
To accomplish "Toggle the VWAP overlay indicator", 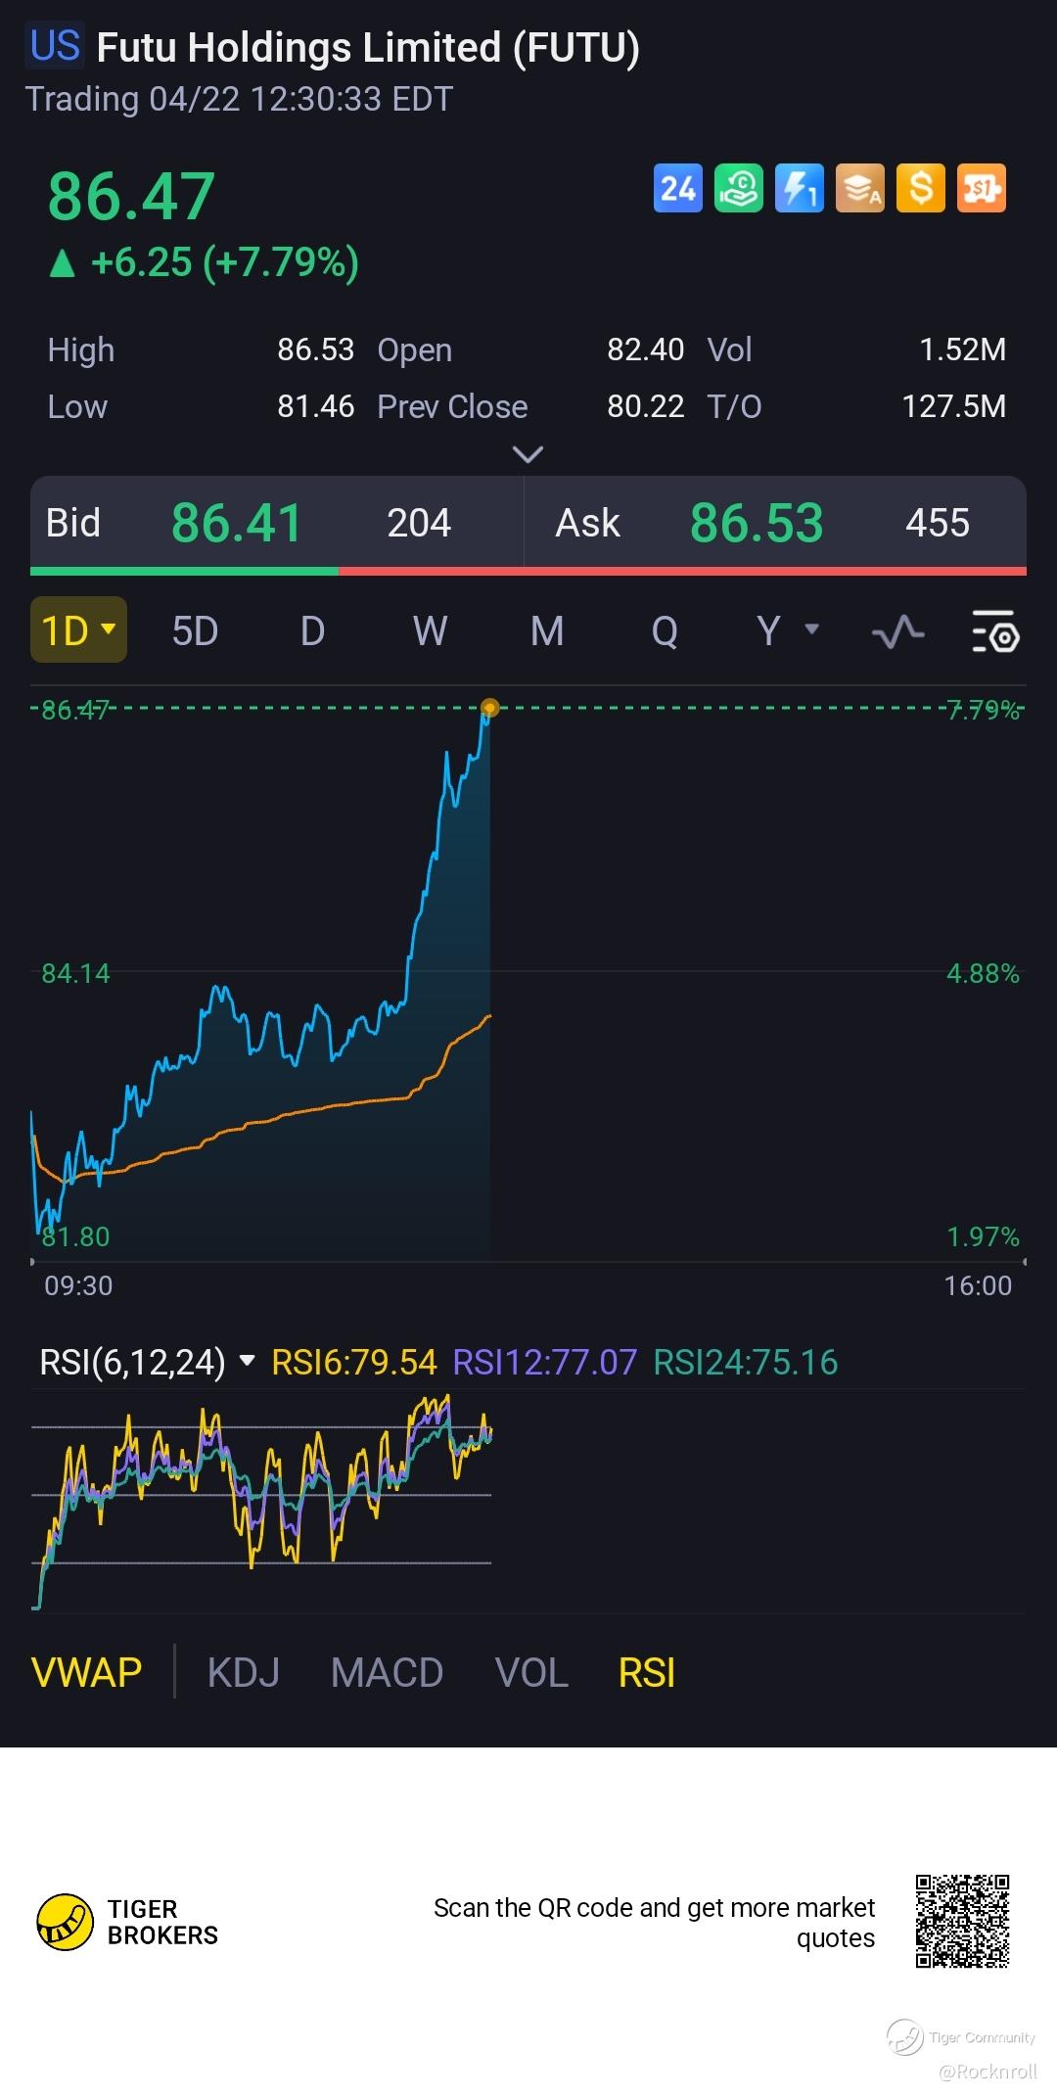I will tap(87, 1672).
